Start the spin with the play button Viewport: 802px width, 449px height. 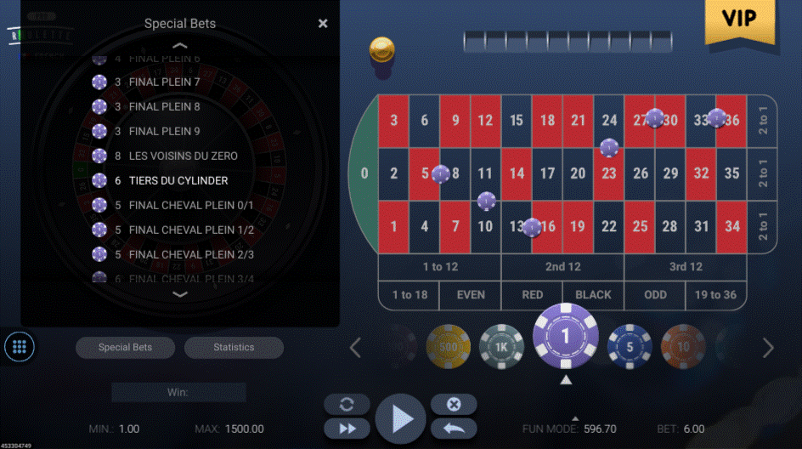[x=400, y=418]
